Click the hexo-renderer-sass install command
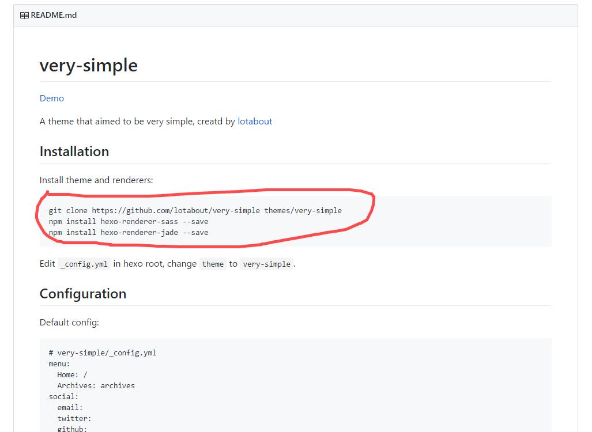The image size is (592, 432). pyautogui.click(x=129, y=222)
